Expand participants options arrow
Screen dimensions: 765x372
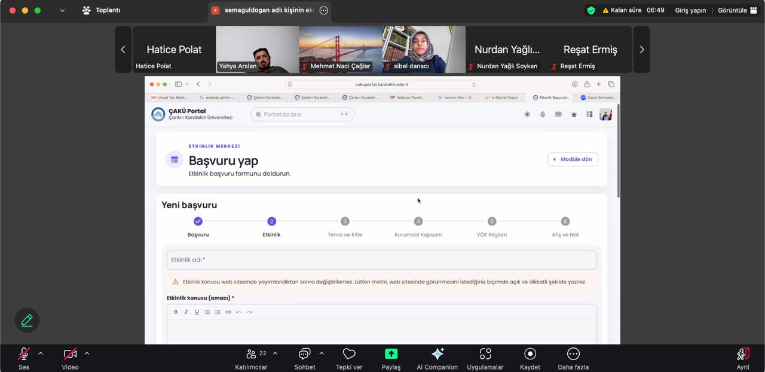[276, 353]
